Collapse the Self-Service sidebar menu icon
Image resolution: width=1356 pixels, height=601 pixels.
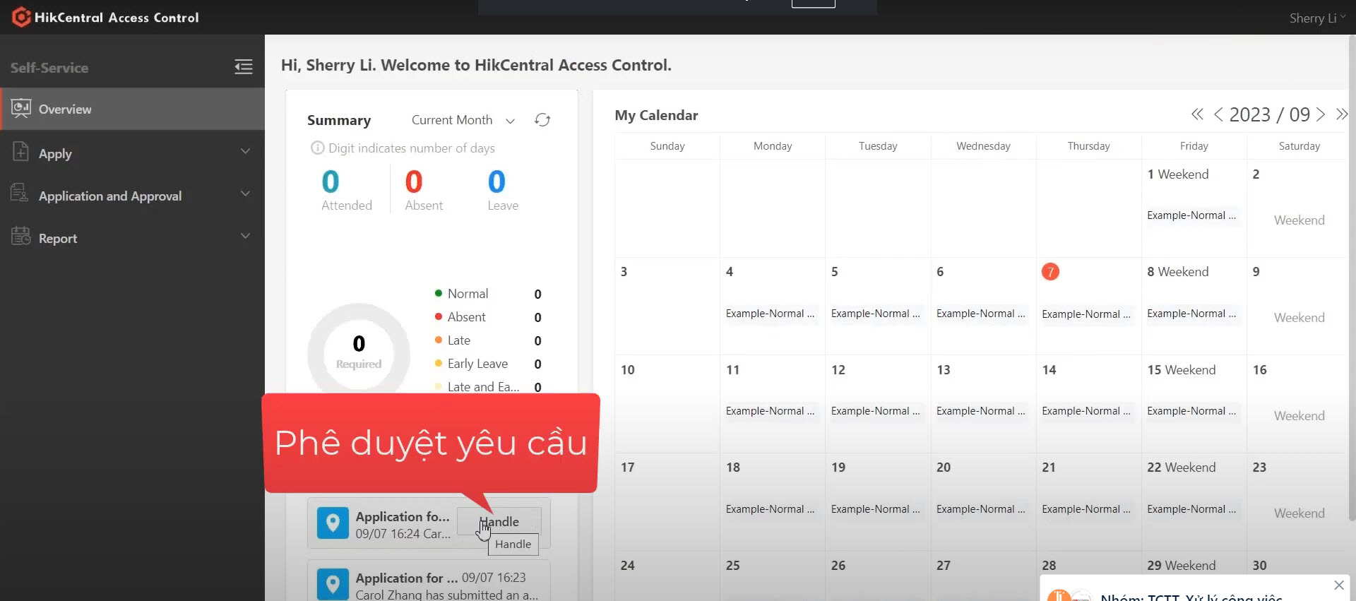point(243,67)
